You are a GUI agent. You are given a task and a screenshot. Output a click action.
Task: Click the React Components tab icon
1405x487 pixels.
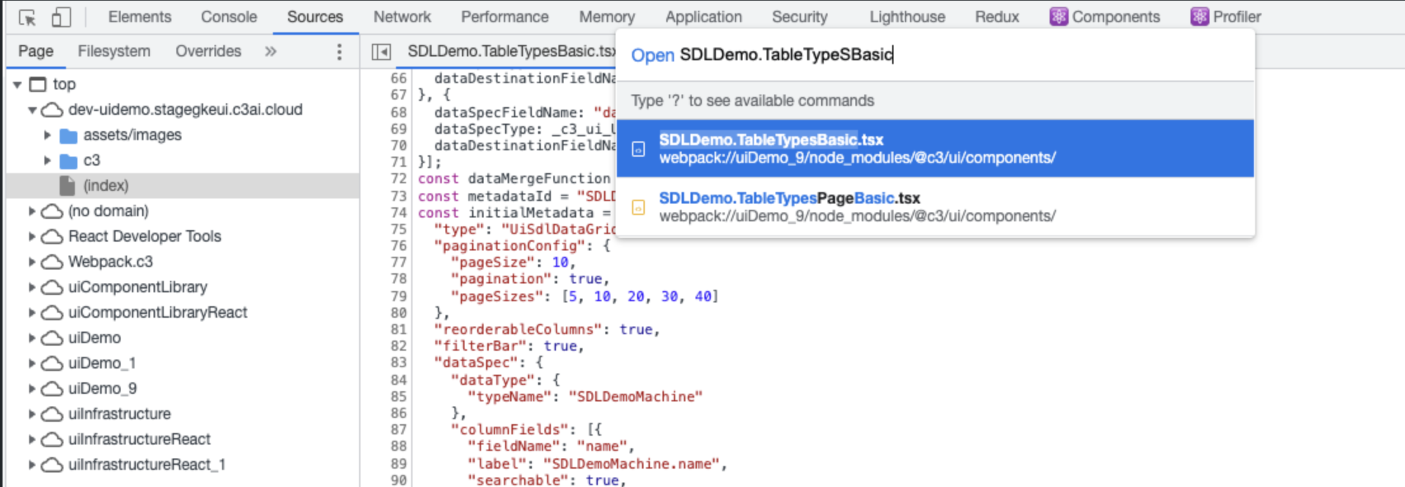[x=1058, y=17]
